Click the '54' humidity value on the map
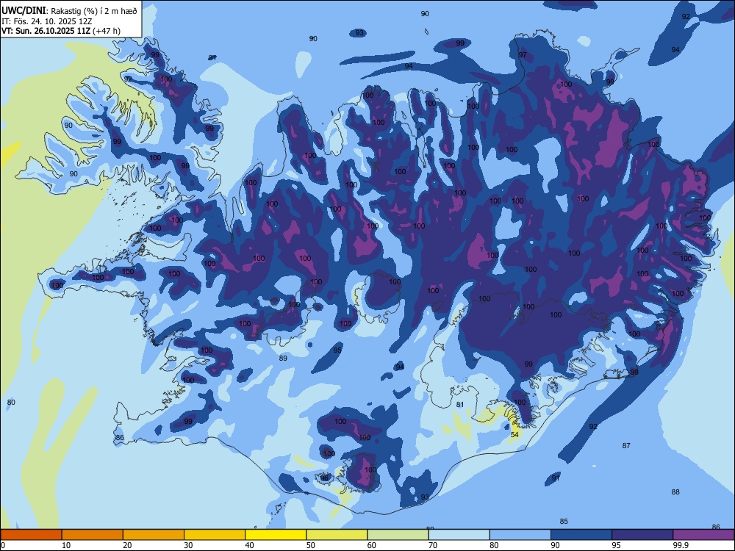Viewport: 735px width, 551px height. (514, 435)
